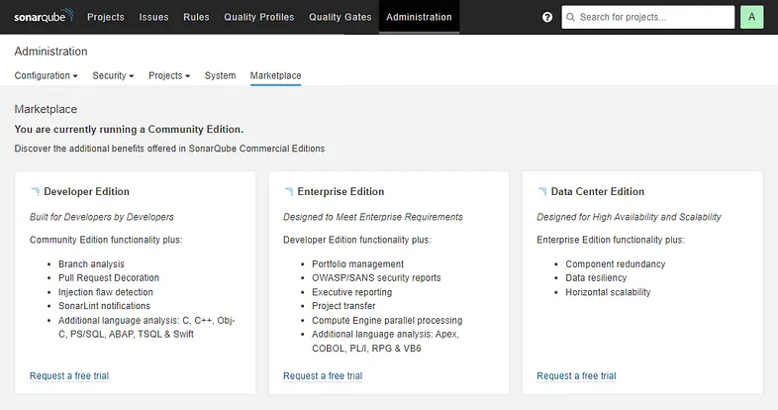Click the Enterprise Edition logo icon
778x410 pixels.
pyautogui.click(x=289, y=191)
